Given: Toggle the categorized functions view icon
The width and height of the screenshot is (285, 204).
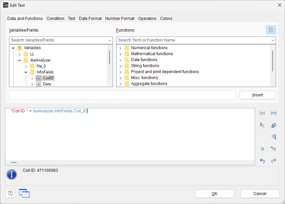Looking at the screenshot, I should coord(271,30).
